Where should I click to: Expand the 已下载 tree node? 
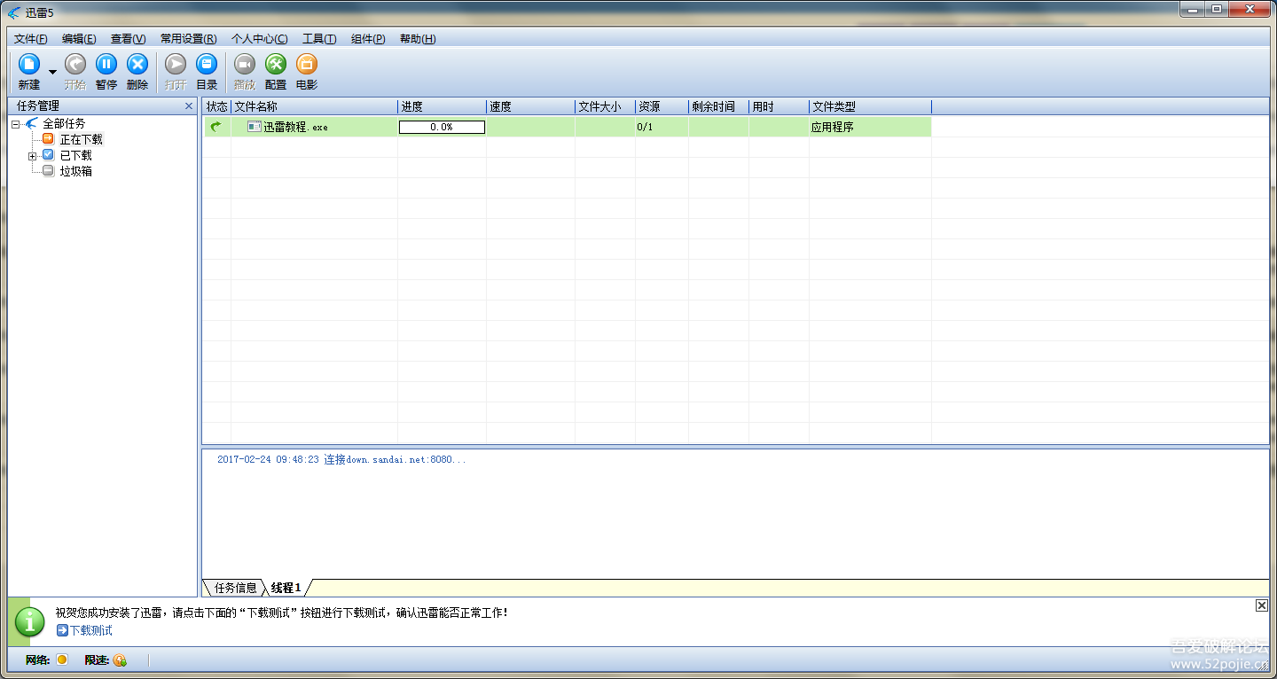(x=32, y=156)
